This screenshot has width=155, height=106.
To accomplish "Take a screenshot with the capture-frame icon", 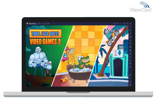I will [130, 54].
